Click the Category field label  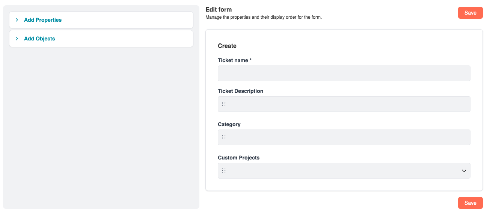coord(229,124)
